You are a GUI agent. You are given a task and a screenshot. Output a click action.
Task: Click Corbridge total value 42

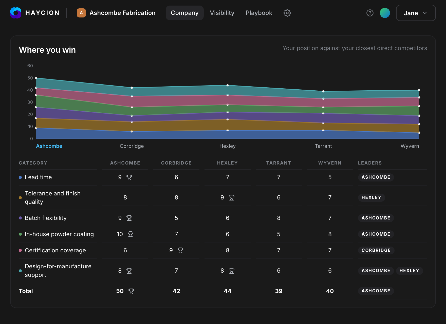click(176, 291)
